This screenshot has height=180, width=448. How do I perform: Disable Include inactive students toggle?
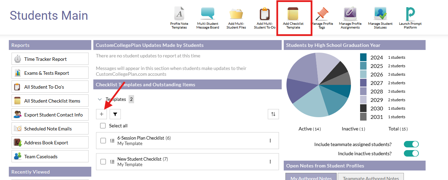[411, 154]
